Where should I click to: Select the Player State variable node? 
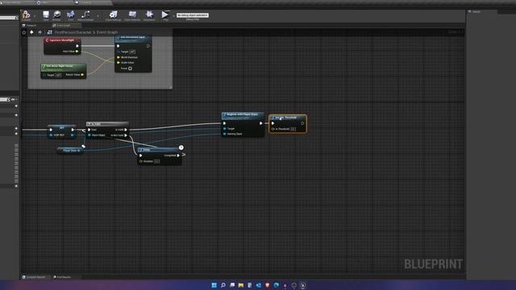[70, 151]
